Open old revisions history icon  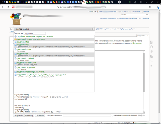pyautogui.click(x=151, y=47)
